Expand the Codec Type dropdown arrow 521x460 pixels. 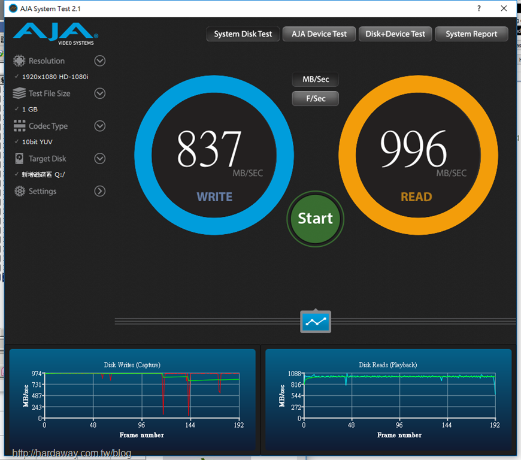[99, 126]
